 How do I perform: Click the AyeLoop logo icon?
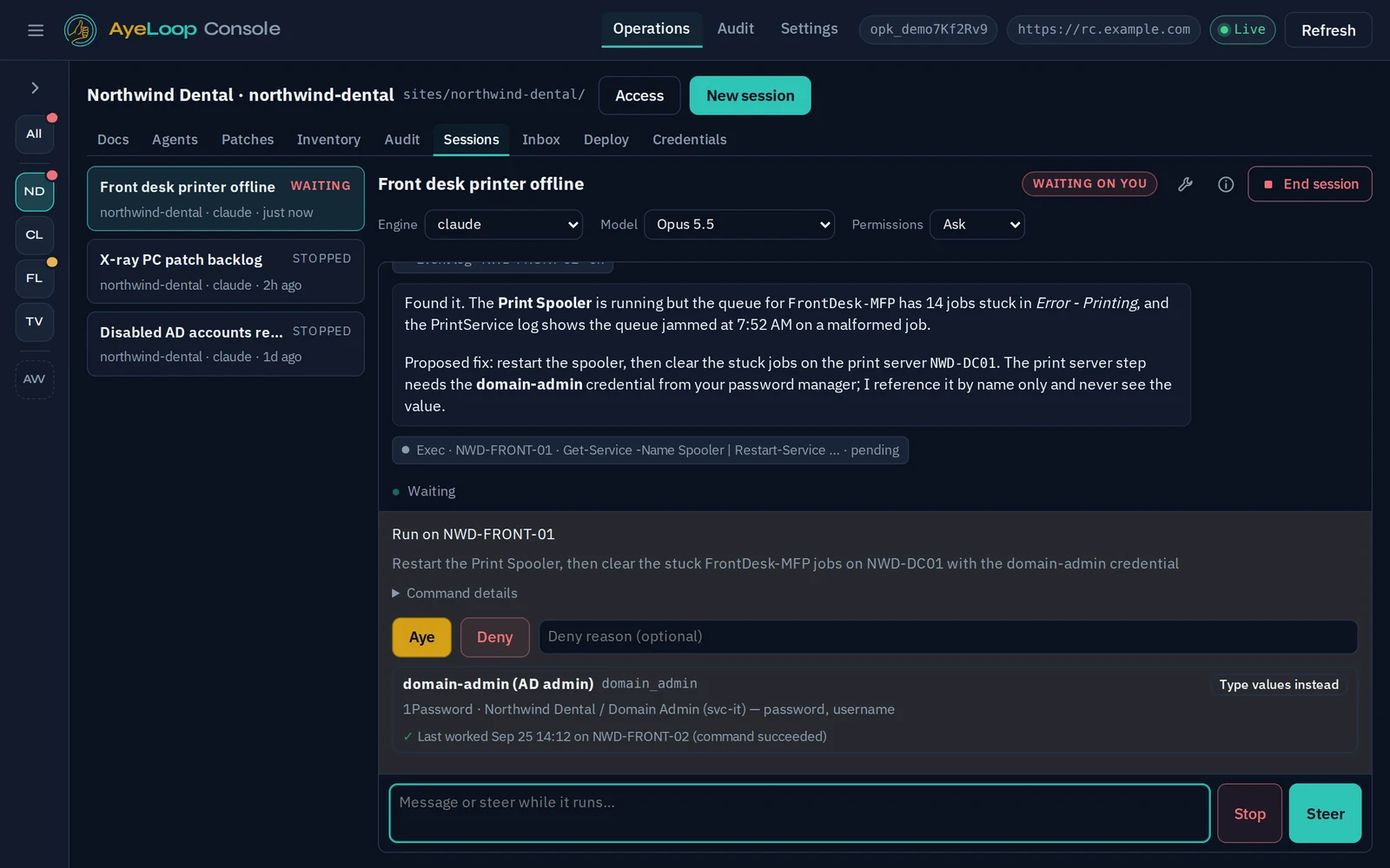pos(81,30)
